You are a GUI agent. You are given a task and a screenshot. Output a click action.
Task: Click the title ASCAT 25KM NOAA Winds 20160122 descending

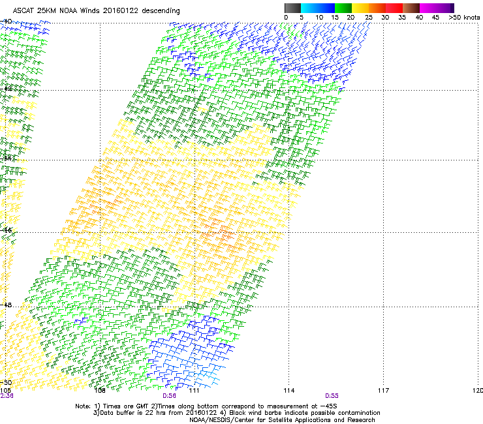coord(96,10)
